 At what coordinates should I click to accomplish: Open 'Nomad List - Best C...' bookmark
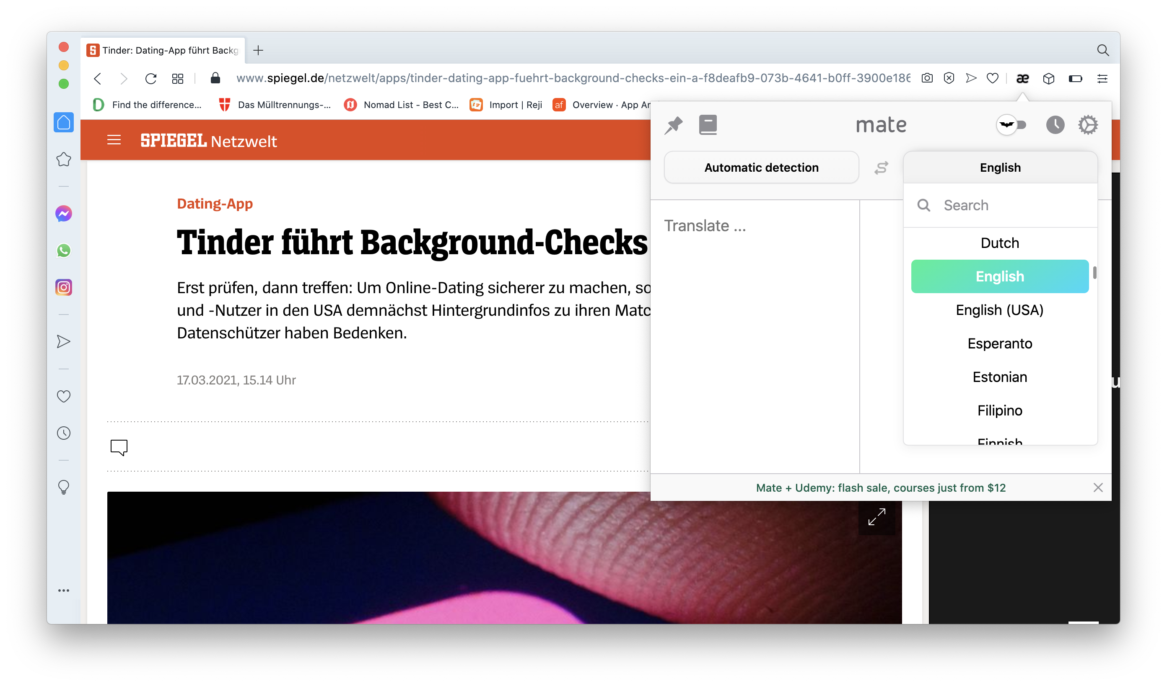tap(402, 105)
